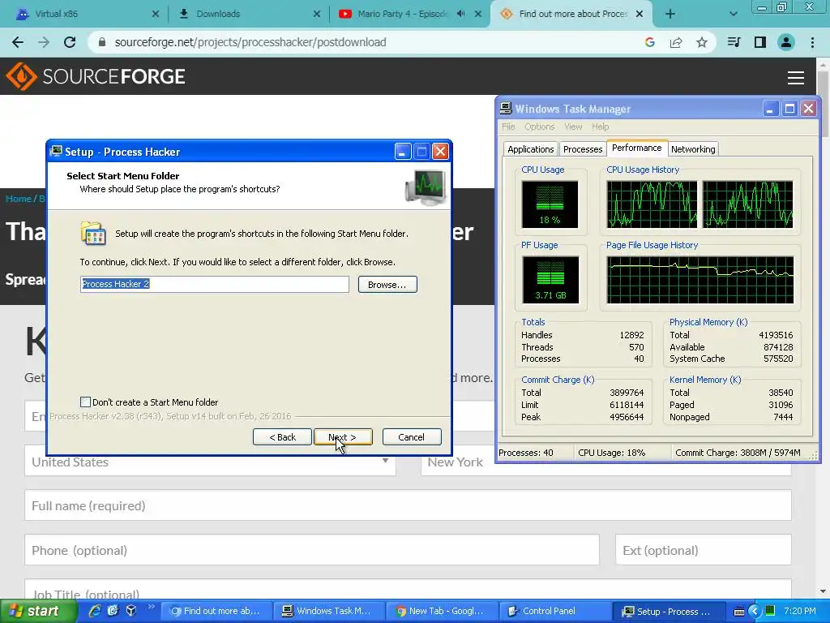
Task: Open Task Manager View menu
Action: click(573, 127)
